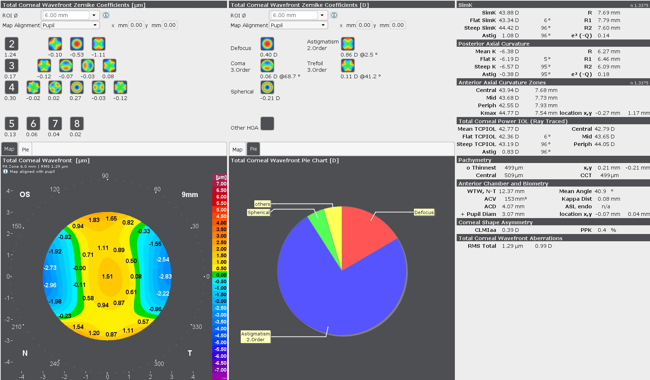Select the Defocus Zernike icon showing 0.40 D

click(x=267, y=43)
